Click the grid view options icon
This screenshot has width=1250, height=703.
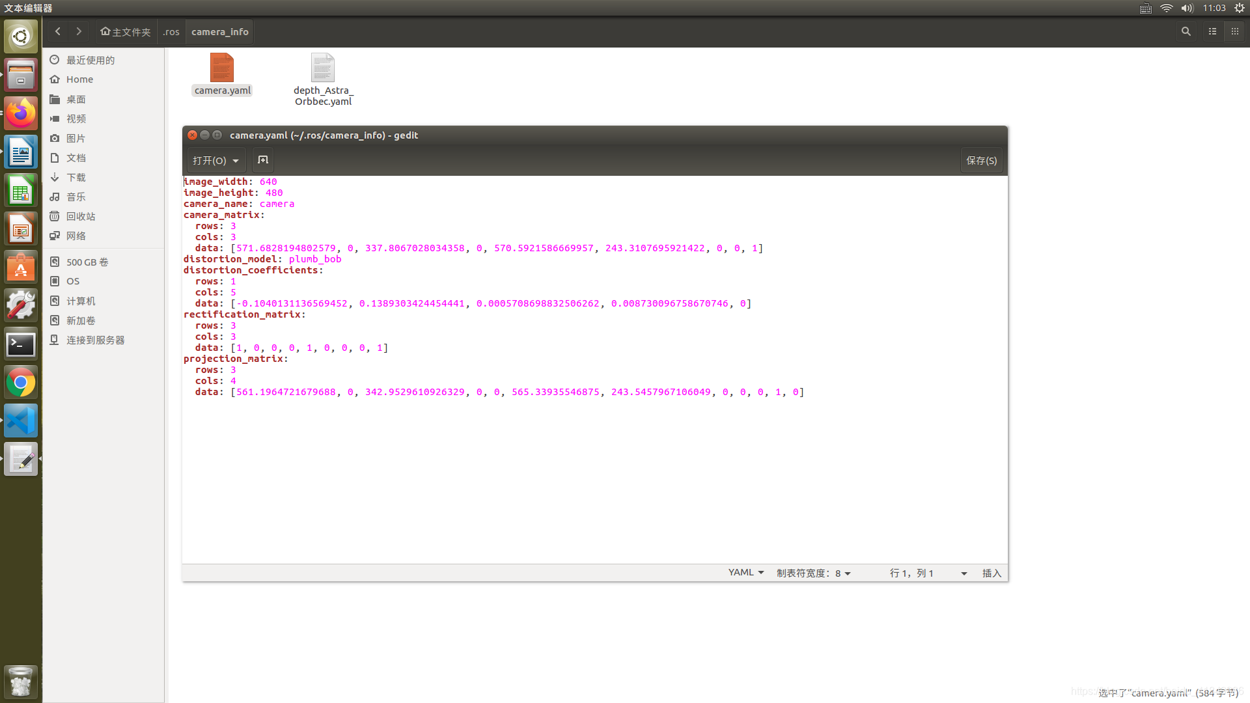(x=1234, y=31)
